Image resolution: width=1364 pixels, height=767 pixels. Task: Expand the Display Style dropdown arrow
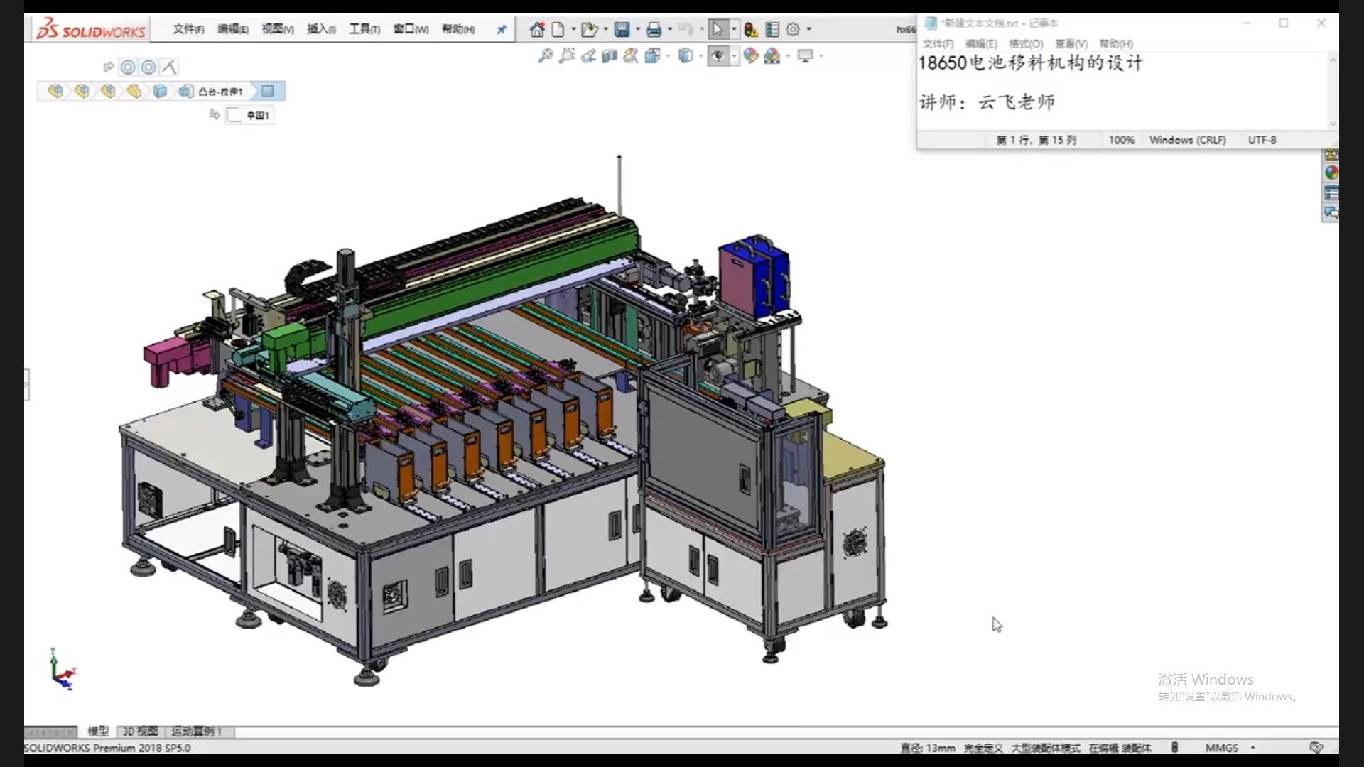point(700,55)
